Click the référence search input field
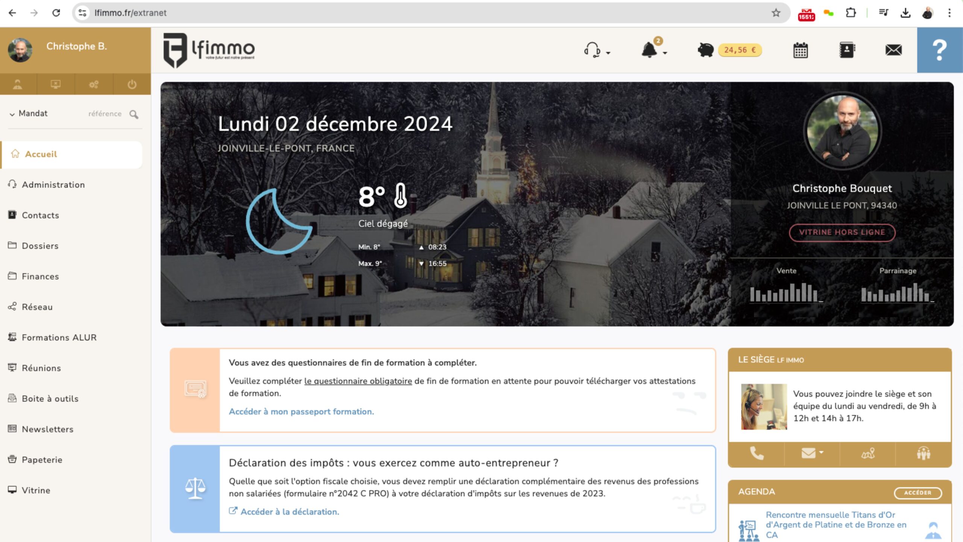The image size is (963, 542). click(x=105, y=114)
